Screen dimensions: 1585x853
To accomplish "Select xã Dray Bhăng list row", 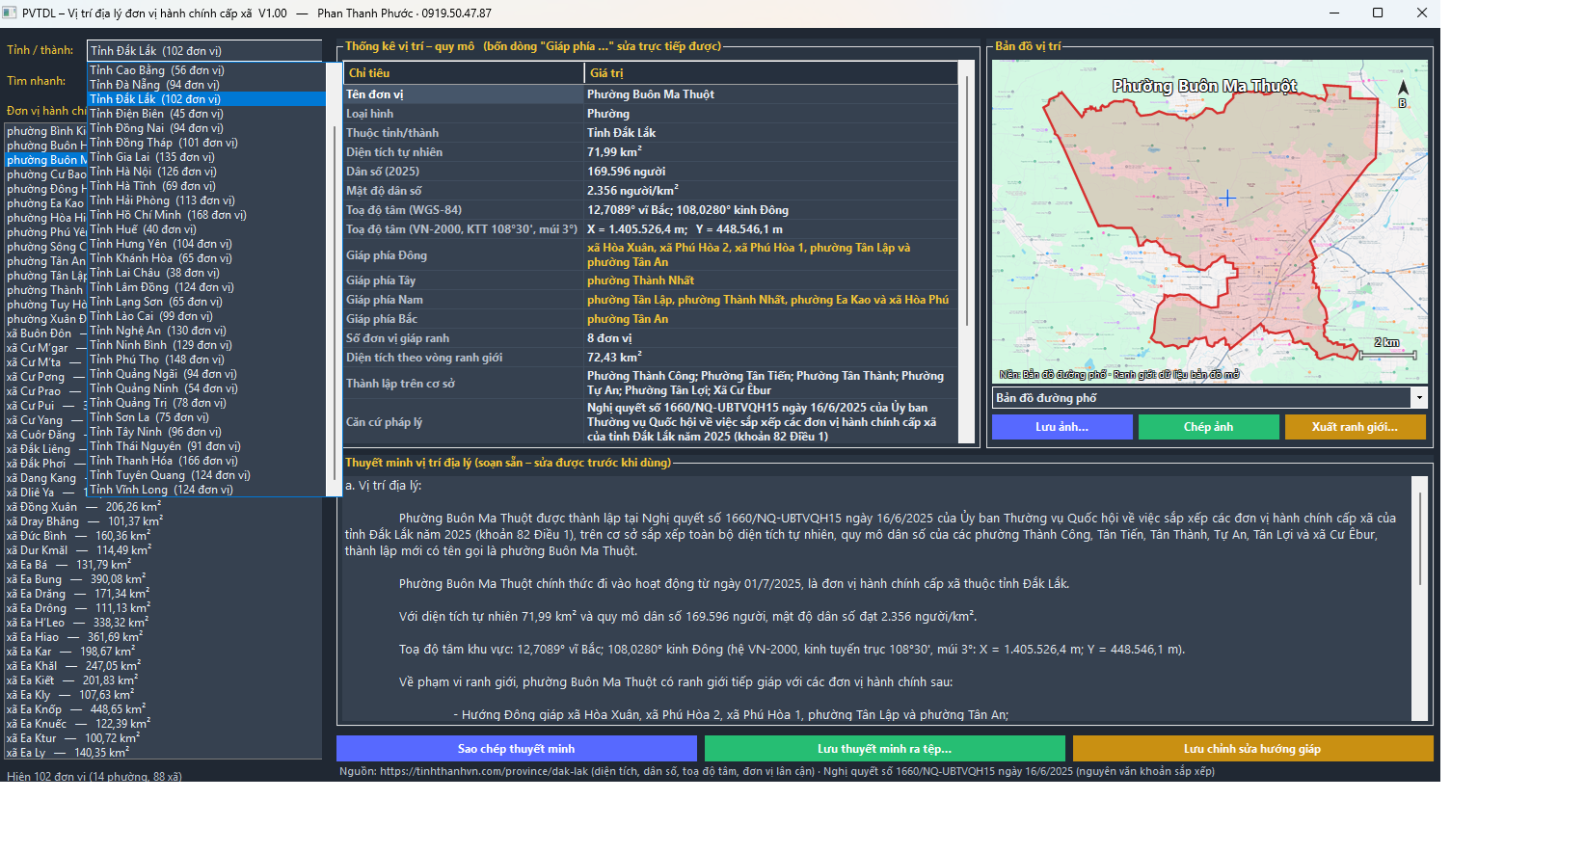I will click(x=162, y=521).
